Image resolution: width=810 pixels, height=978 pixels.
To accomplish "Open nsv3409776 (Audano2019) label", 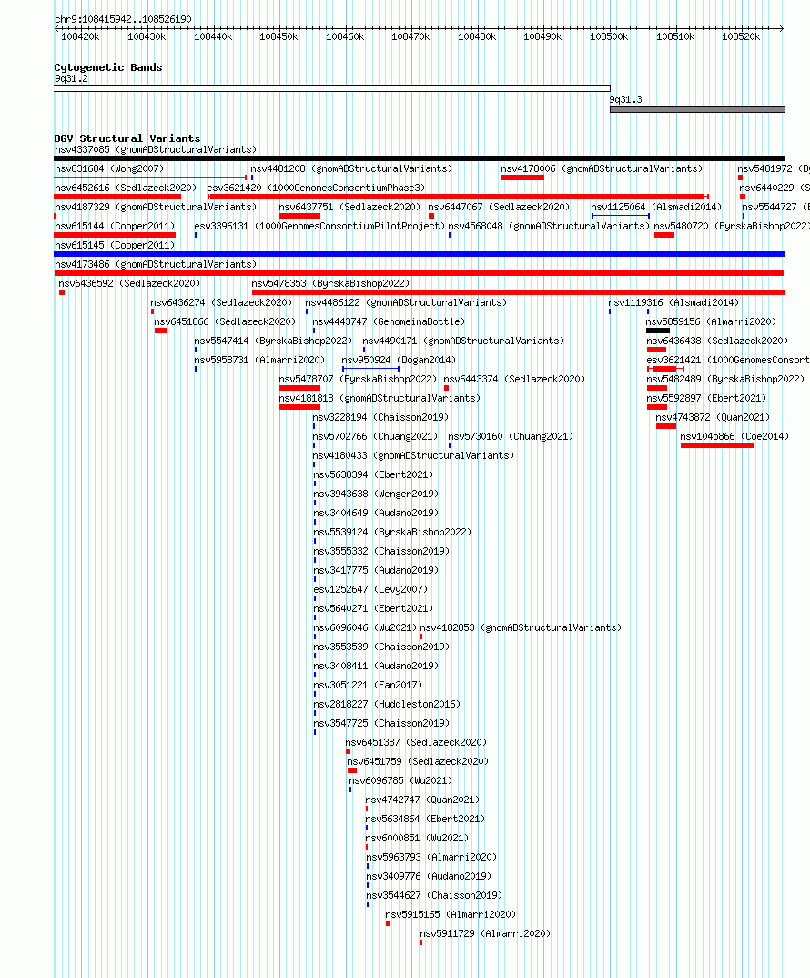I will [x=429, y=877].
